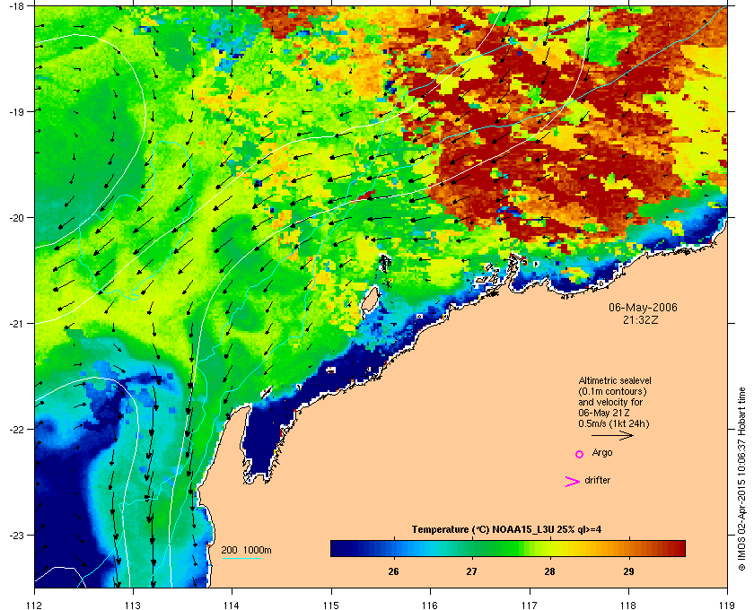Click the latitude axis label -23
The height and width of the screenshot is (610, 754).
click(16, 535)
